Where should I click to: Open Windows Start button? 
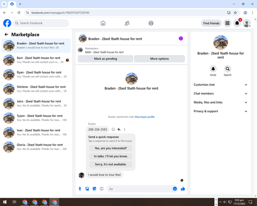pyautogui.click(x=5, y=202)
